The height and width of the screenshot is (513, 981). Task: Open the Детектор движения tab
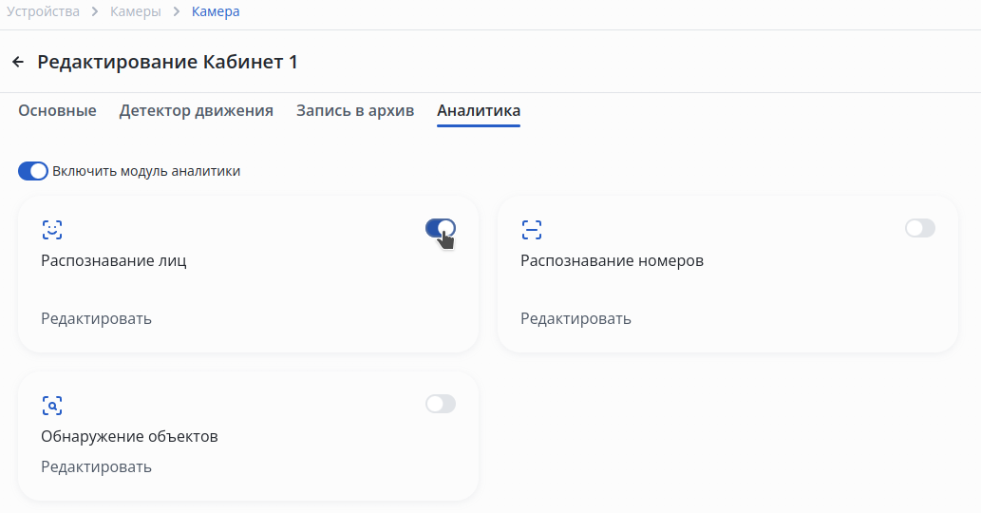click(197, 111)
